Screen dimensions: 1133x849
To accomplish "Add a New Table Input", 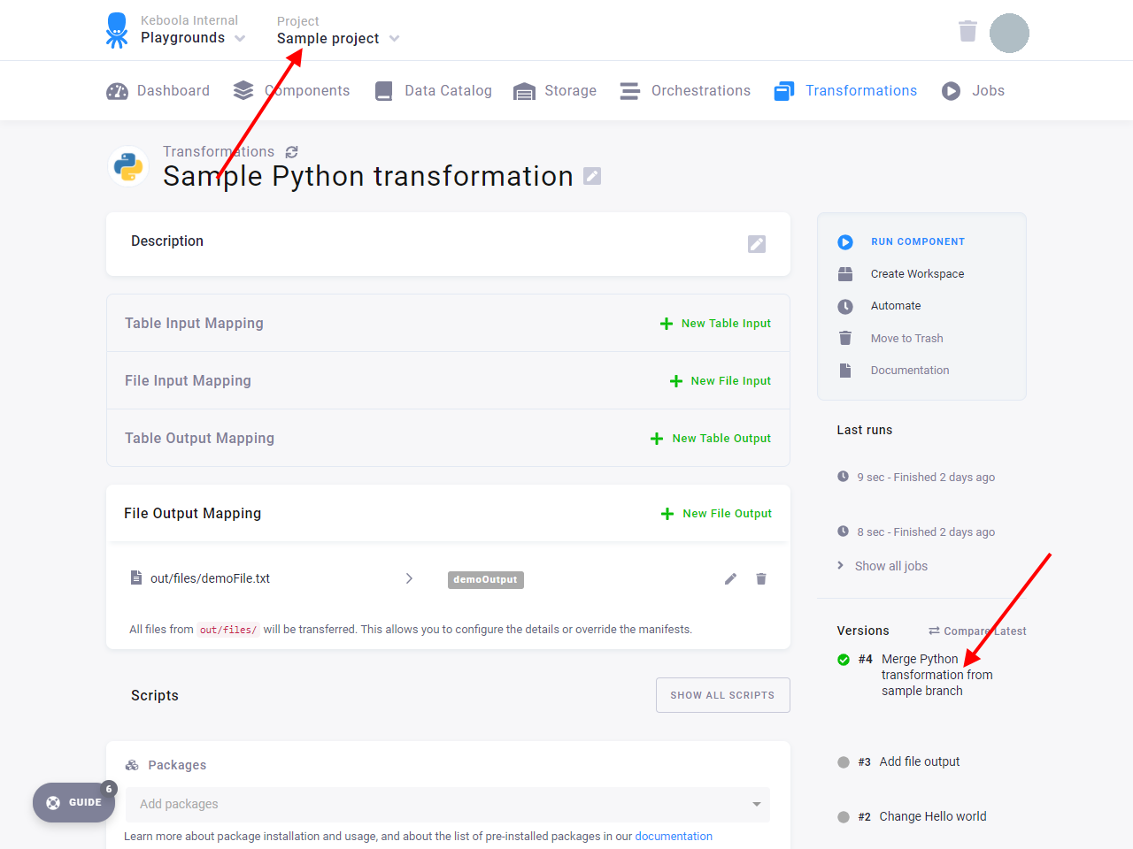I will tap(715, 324).
